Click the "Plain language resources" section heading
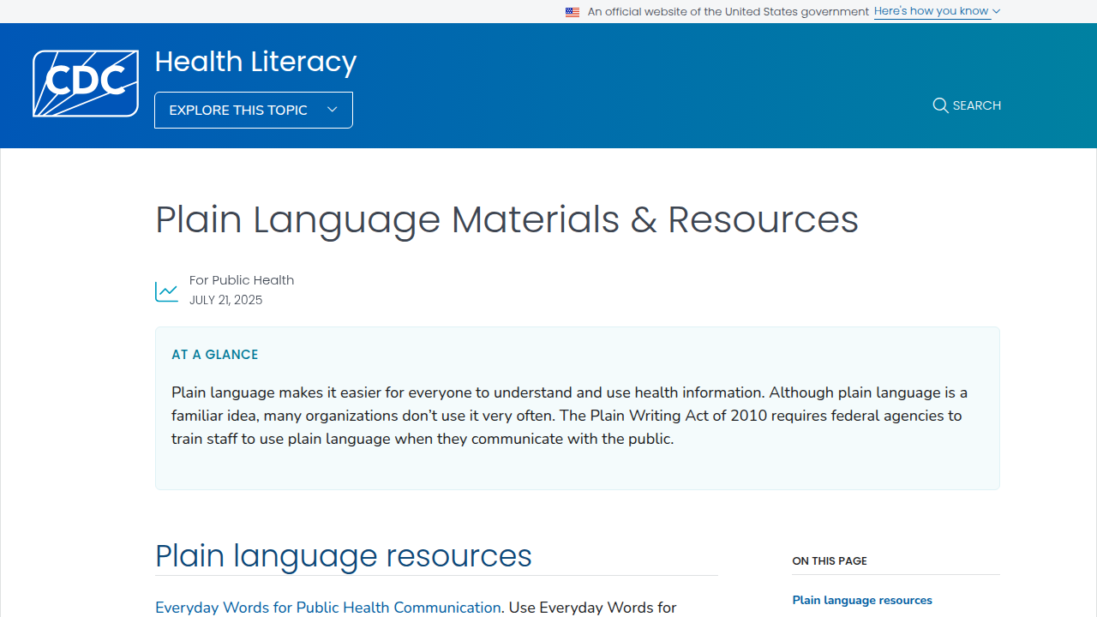 pyautogui.click(x=344, y=556)
